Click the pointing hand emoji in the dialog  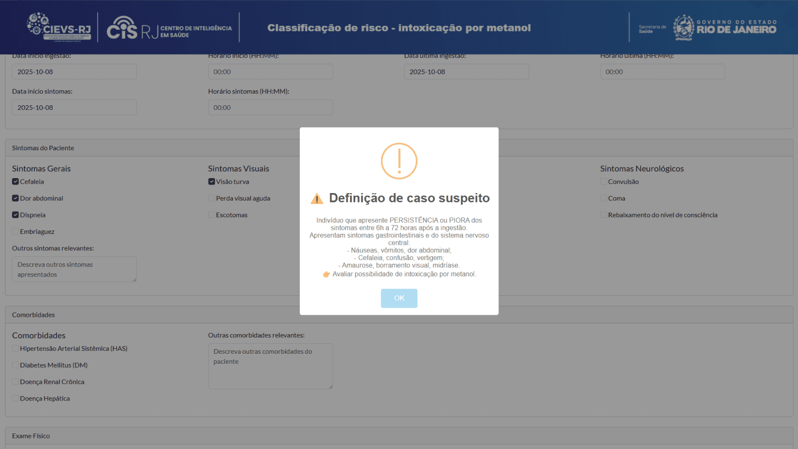tap(327, 274)
